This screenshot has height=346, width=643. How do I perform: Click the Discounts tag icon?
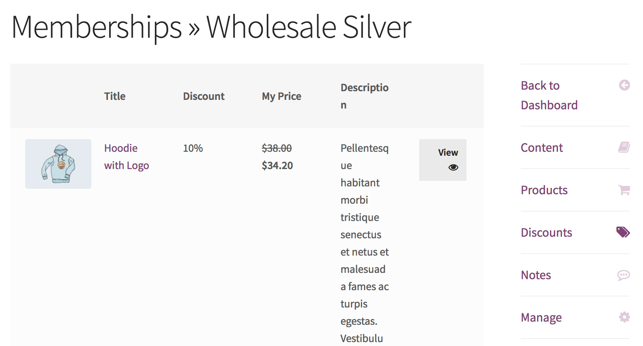(x=623, y=232)
